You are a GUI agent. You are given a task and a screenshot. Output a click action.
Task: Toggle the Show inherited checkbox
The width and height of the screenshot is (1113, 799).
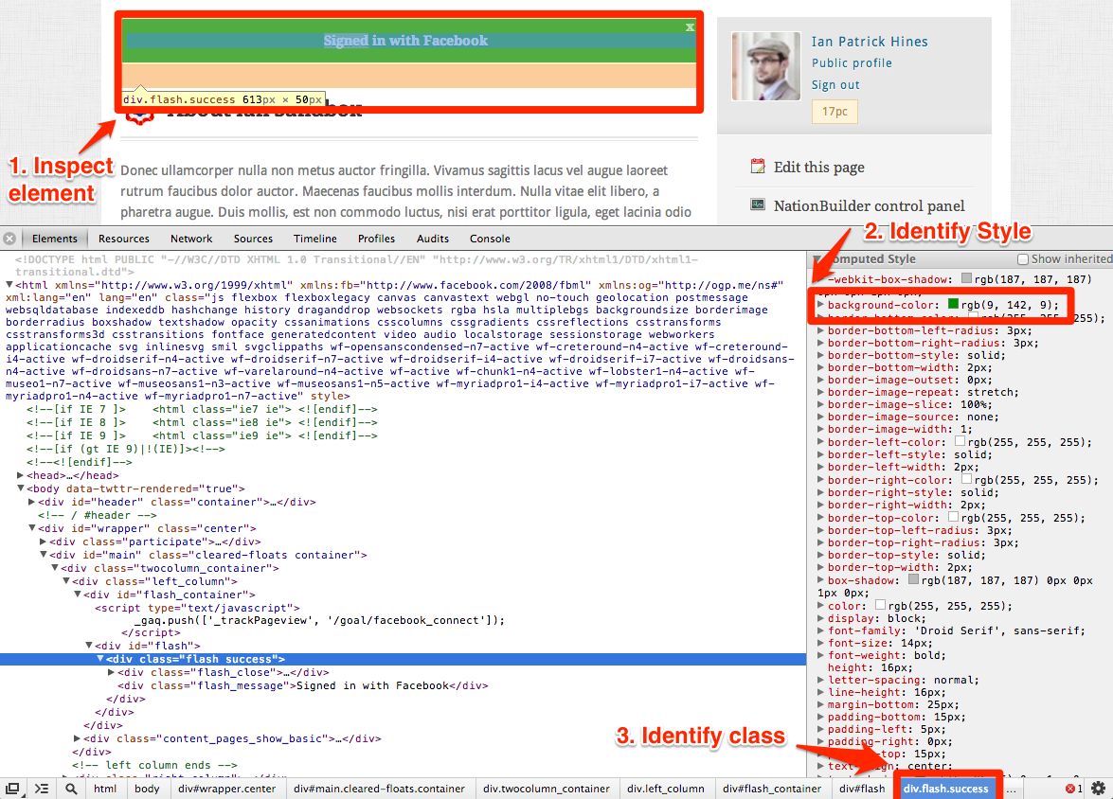click(1023, 259)
